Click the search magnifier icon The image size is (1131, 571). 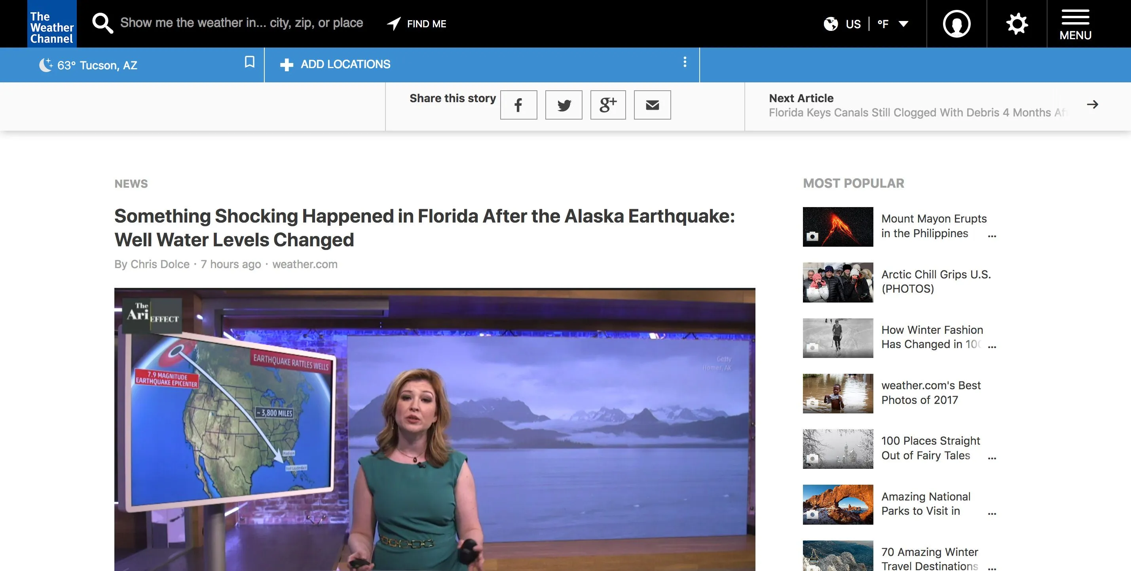pos(102,23)
